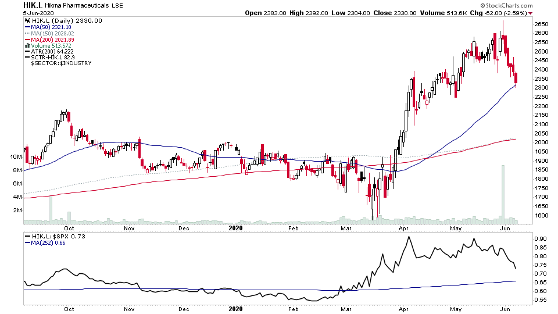Click the 0.90 relative strength axis label
This screenshot has width=558, height=314.
(x=541, y=238)
